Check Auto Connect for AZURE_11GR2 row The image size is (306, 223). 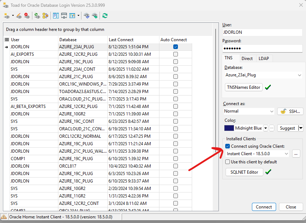click(175, 196)
